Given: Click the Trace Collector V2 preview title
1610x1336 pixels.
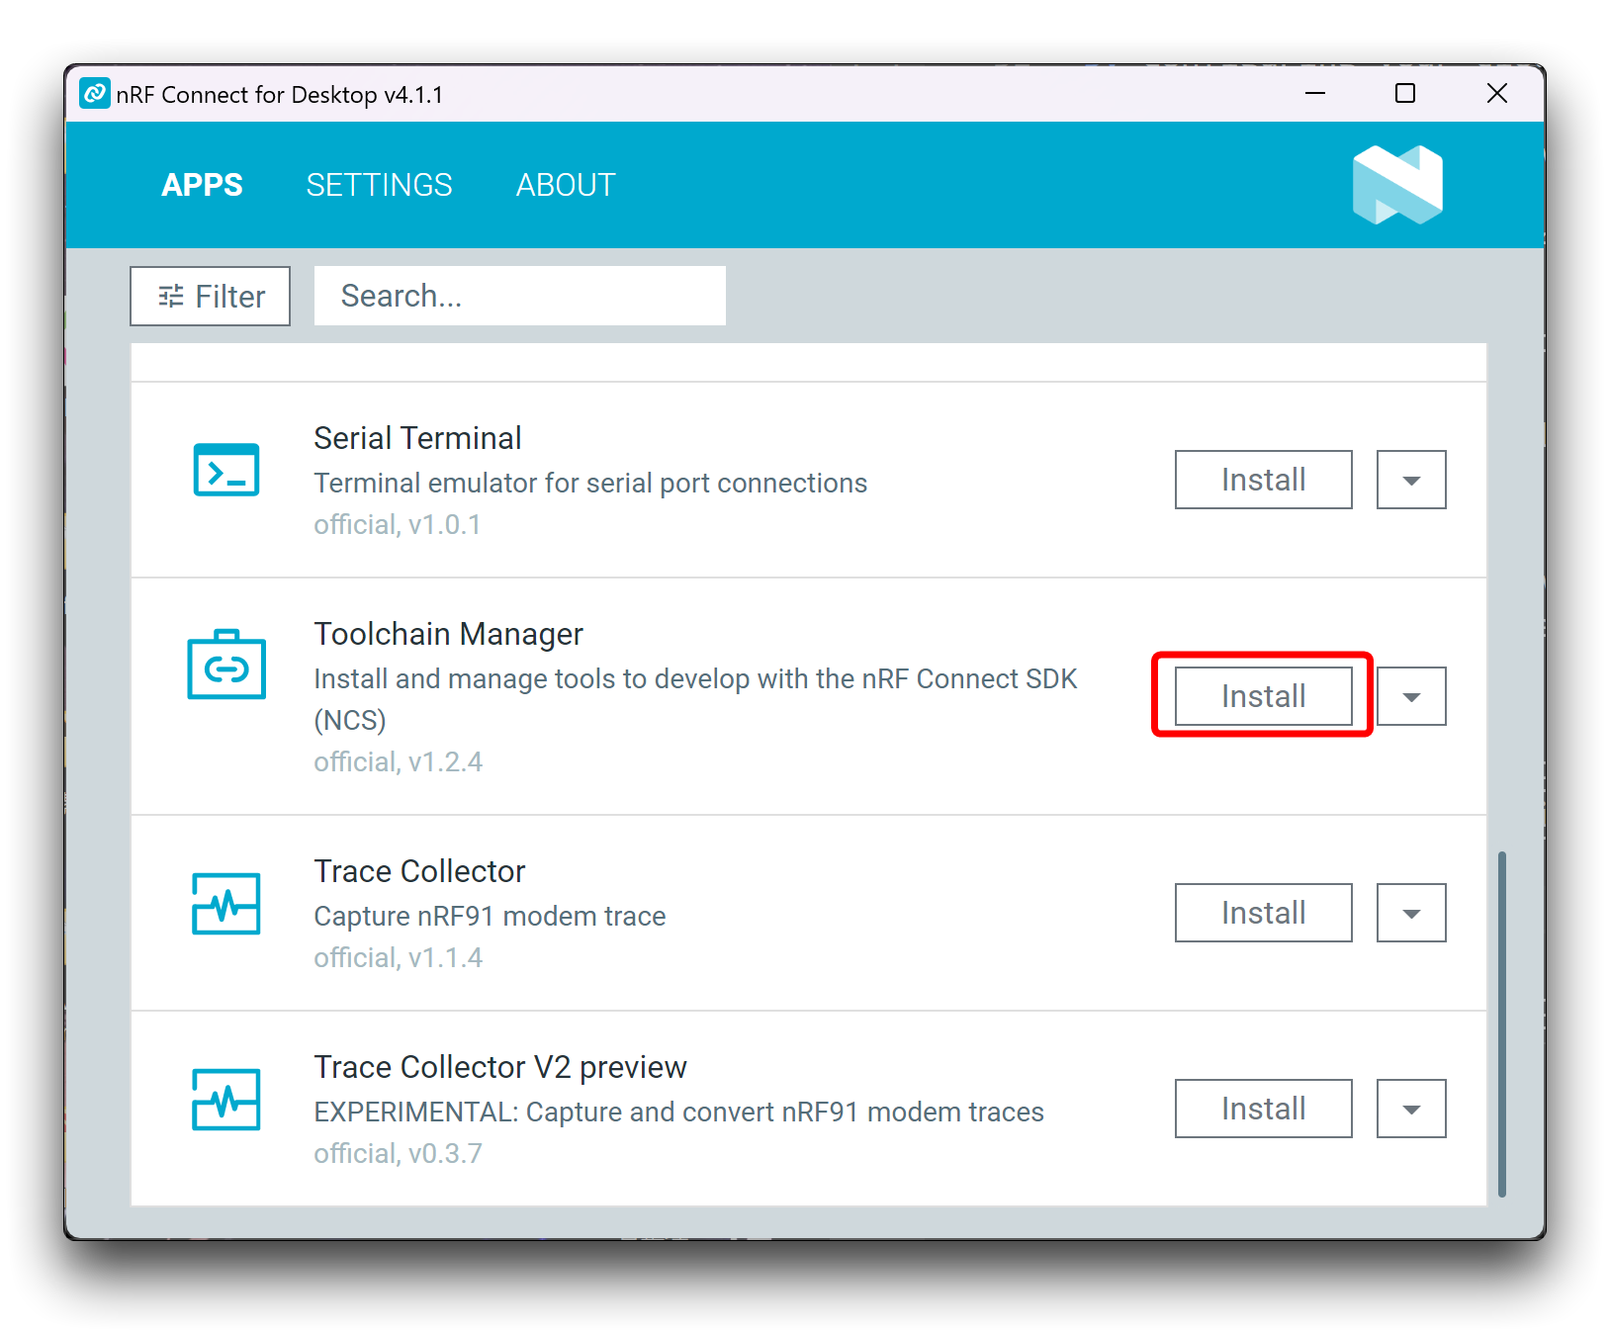Looking at the screenshot, I should coord(500,1067).
